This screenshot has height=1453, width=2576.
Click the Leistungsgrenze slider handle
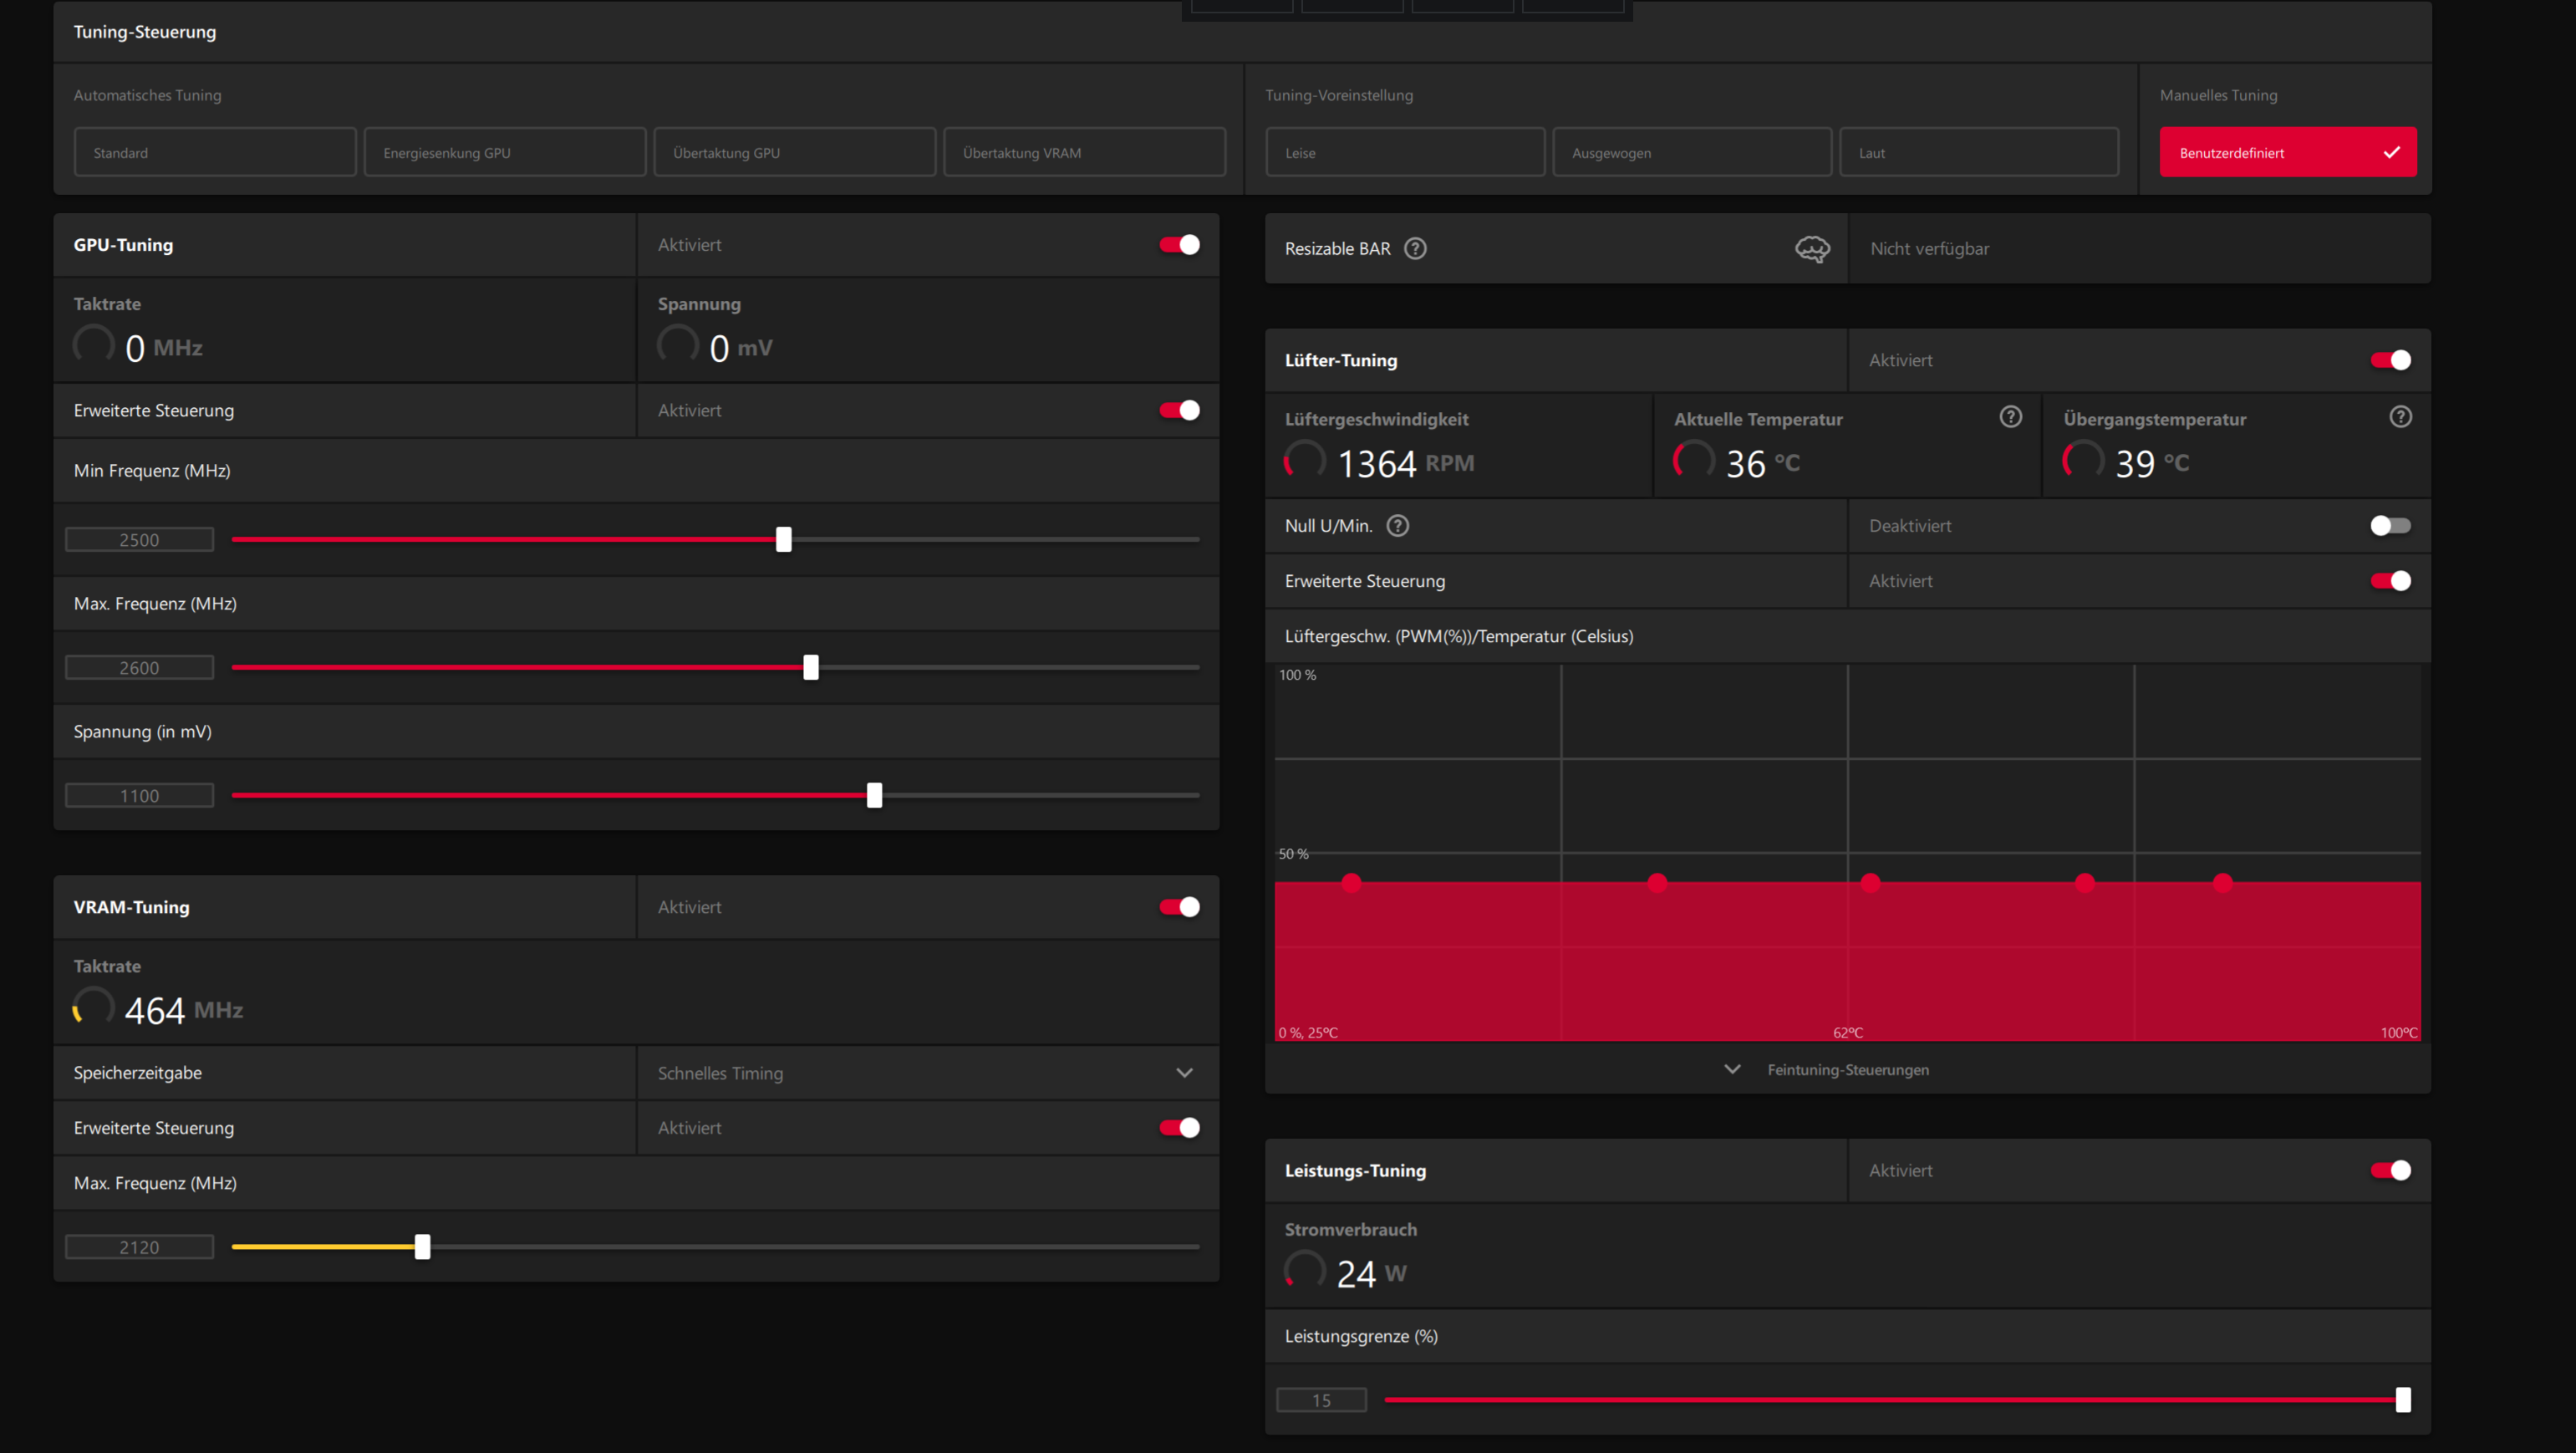[2402, 1400]
